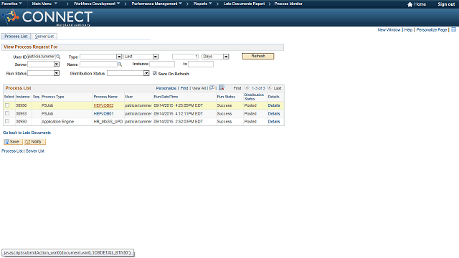Open the New Window link
The width and height of the screenshot is (459, 258).
389,30
